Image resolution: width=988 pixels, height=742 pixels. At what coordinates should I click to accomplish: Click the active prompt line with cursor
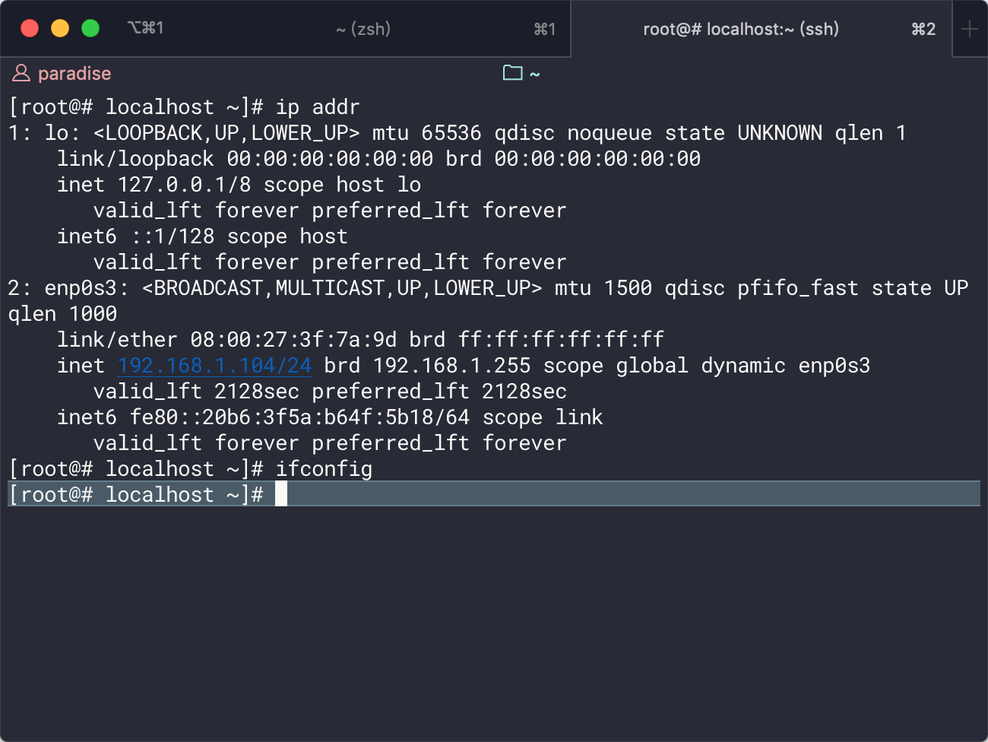(494, 494)
